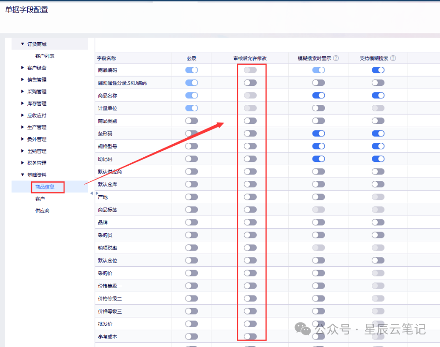Viewport: 440px width, 347px height.
Task: Expand the 销售管理 tree node arrow
Action: [22, 79]
